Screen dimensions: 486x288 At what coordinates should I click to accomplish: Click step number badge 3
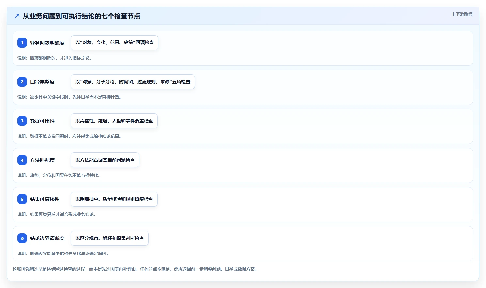click(22, 121)
